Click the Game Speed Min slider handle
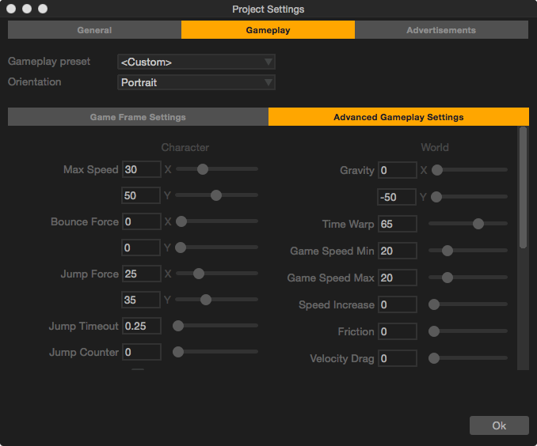The image size is (537, 446). [447, 251]
